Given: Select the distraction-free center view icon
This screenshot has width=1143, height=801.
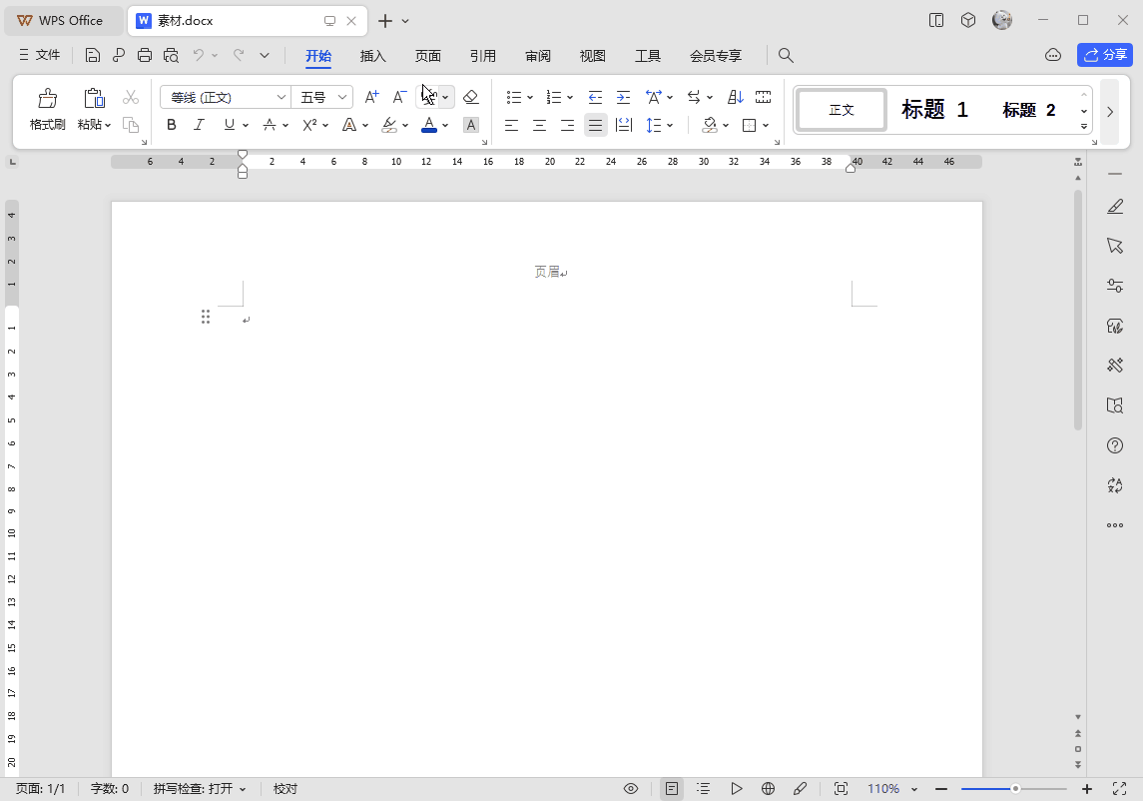Looking at the screenshot, I should [x=840, y=788].
